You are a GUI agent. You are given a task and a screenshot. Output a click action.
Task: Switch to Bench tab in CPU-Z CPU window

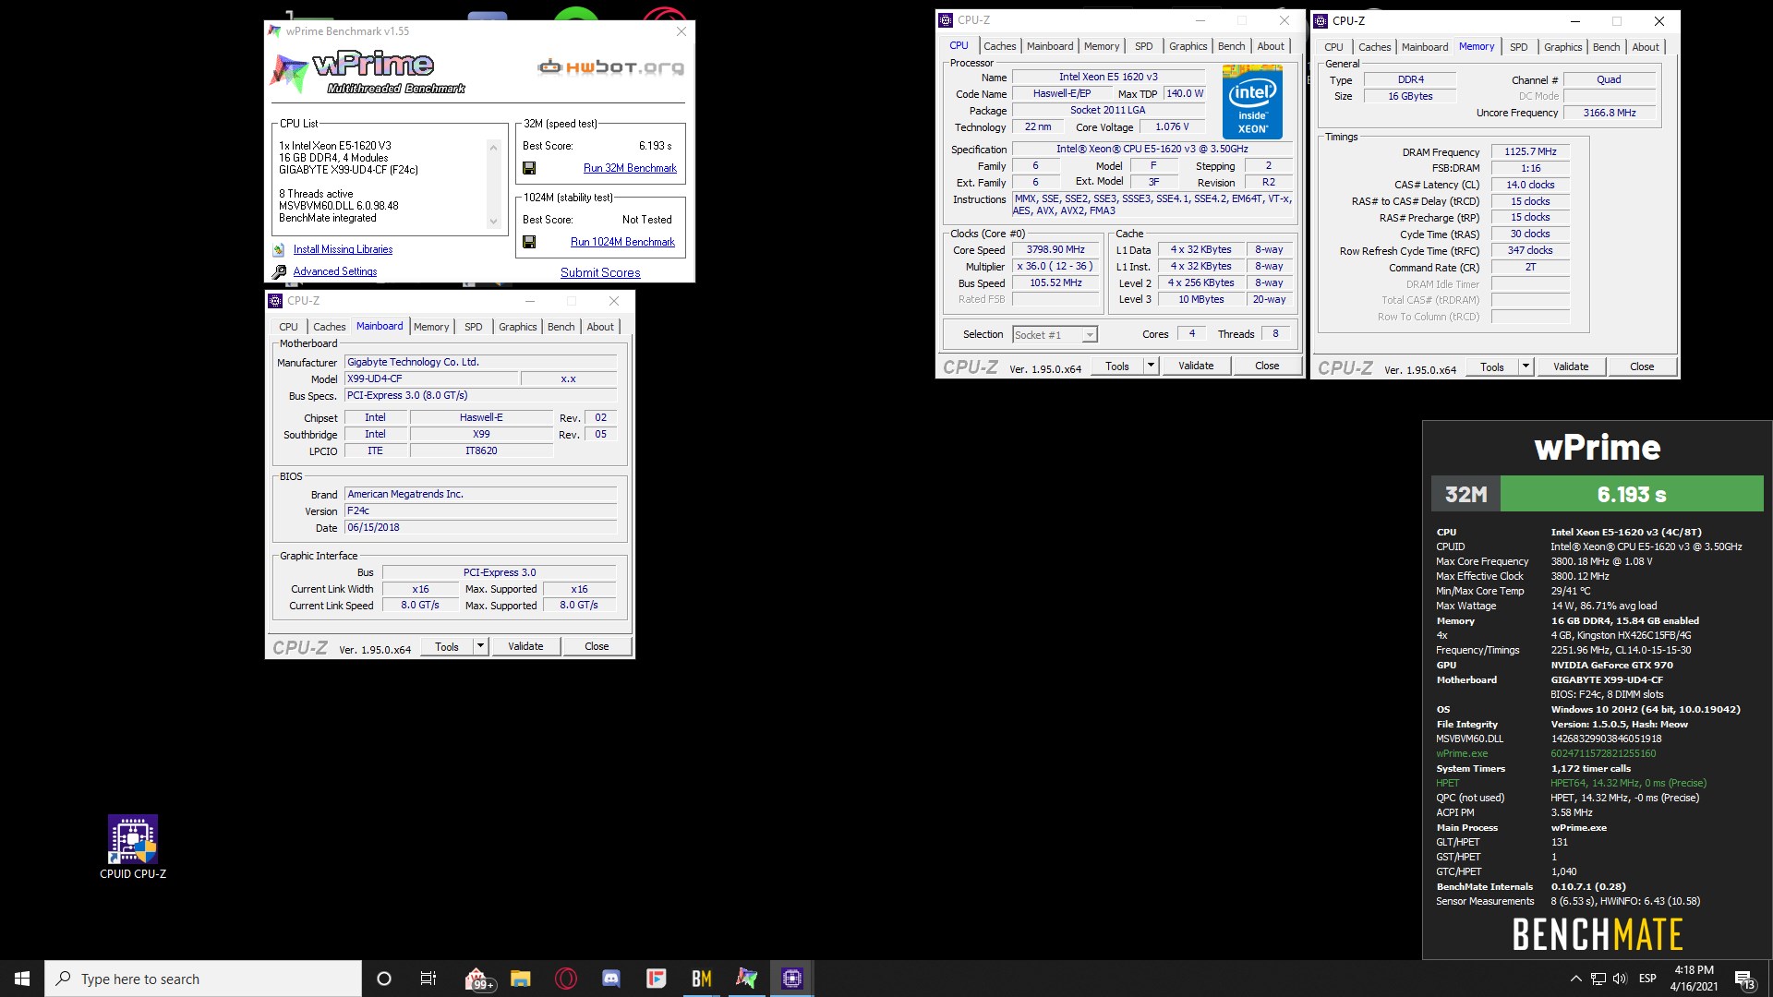tap(1231, 46)
